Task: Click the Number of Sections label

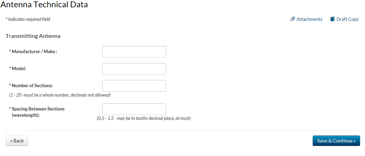Action: point(32,85)
